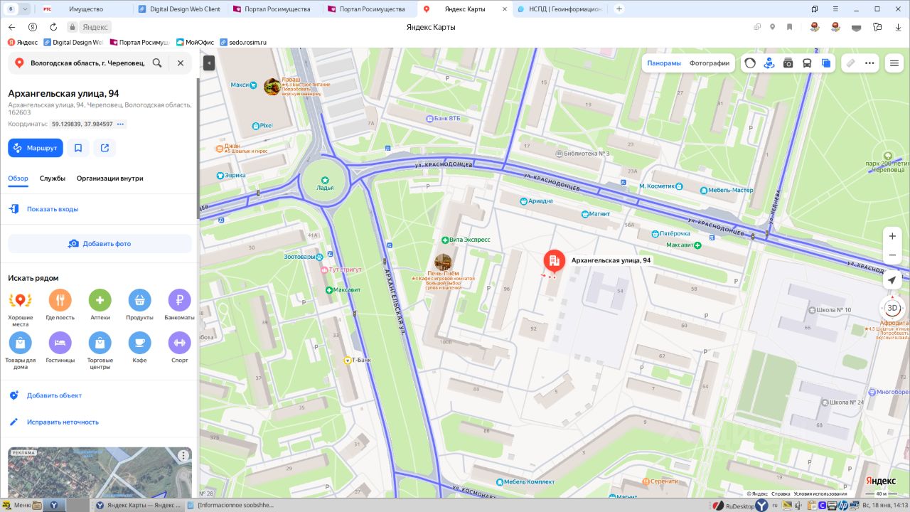
Task: Open Условия использования link on the map
Action: coord(820,494)
